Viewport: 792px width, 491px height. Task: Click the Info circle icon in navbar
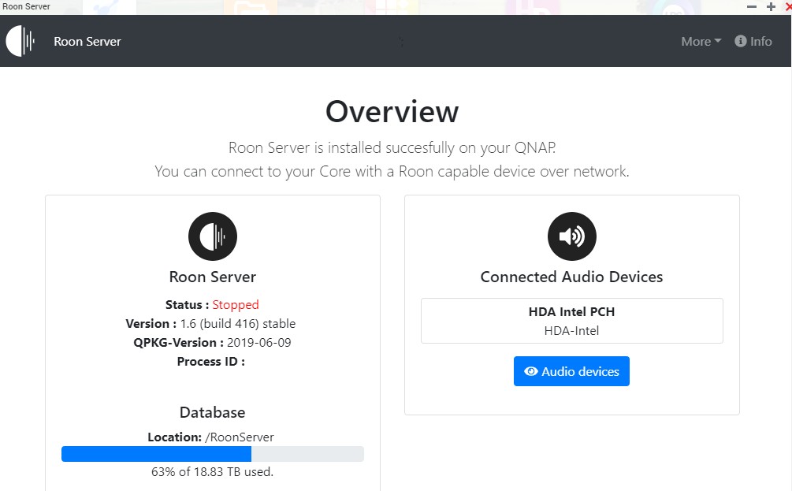pos(741,41)
